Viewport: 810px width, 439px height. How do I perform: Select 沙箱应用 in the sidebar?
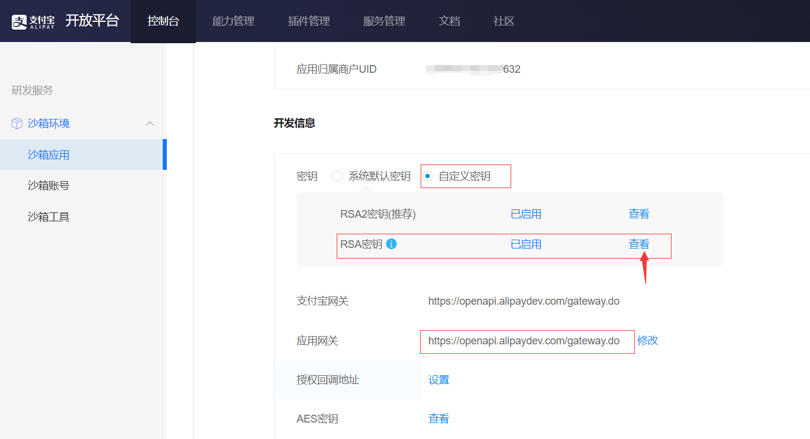click(x=83, y=154)
